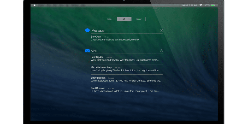
Task: Open Paul Brennan's email about LP
Action: pyautogui.click(x=125, y=90)
